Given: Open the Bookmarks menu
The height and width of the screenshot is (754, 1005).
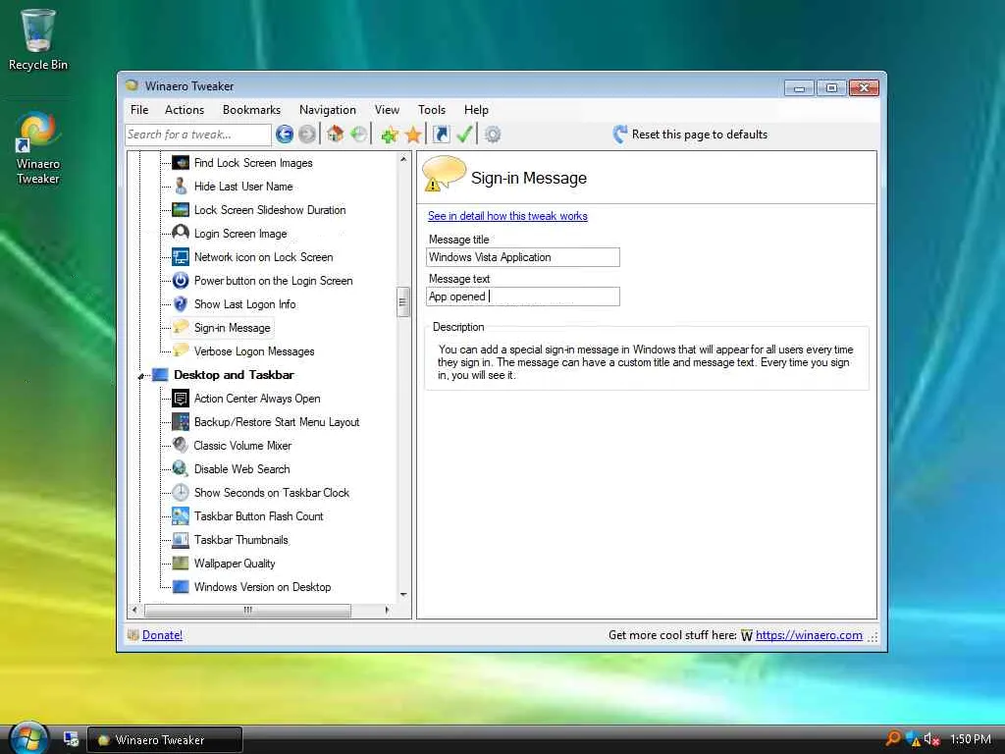Looking at the screenshot, I should pos(251,110).
